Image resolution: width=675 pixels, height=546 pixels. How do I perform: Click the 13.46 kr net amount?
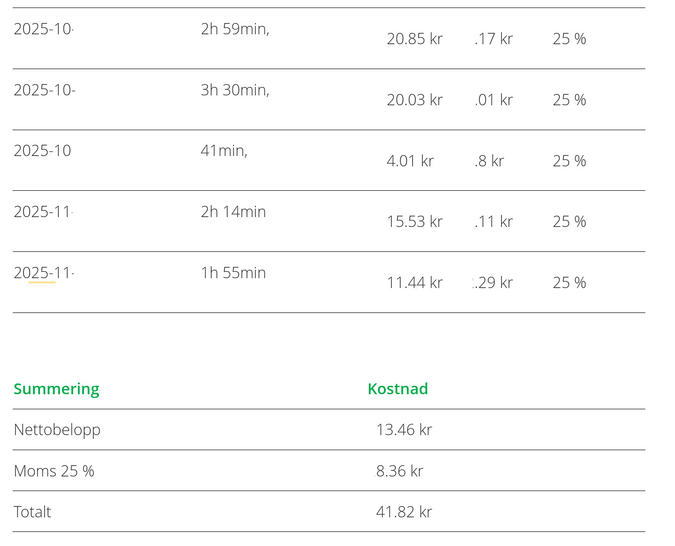pos(404,430)
